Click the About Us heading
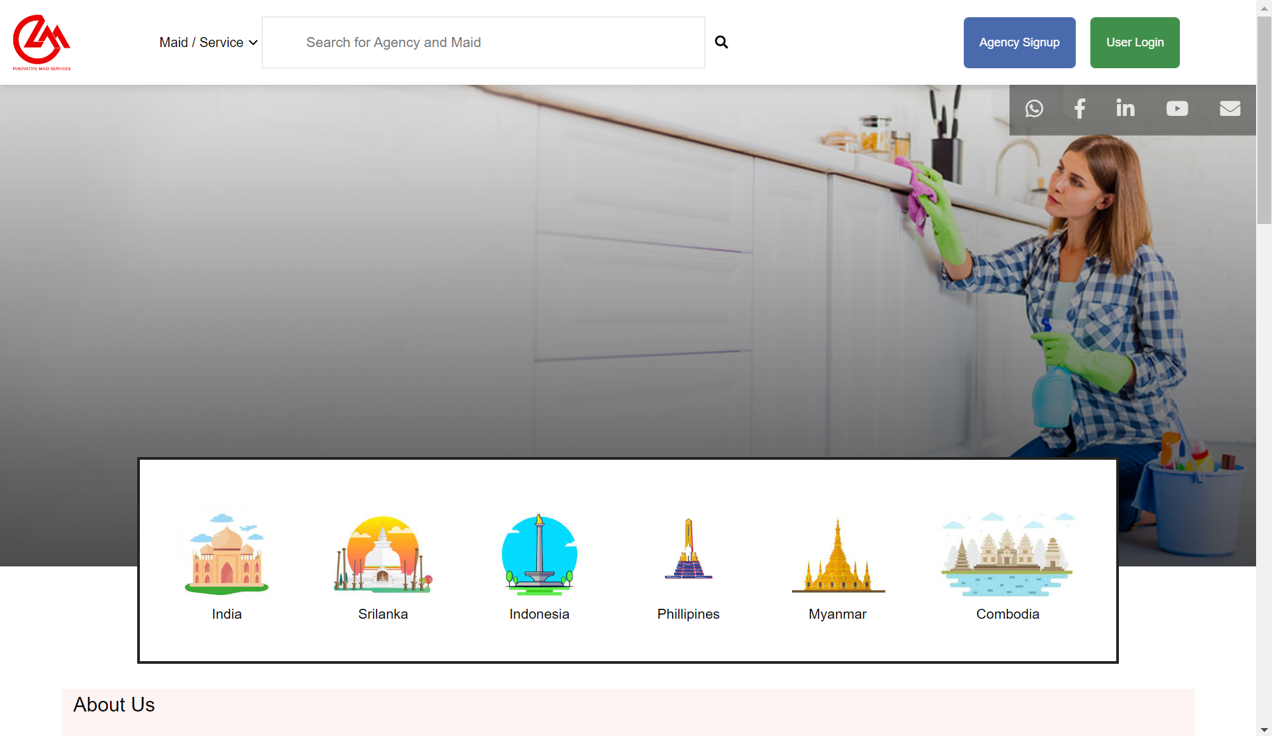 tap(114, 705)
